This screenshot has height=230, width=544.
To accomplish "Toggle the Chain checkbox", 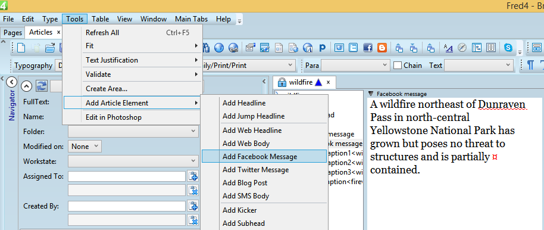I will click(x=398, y=66).
